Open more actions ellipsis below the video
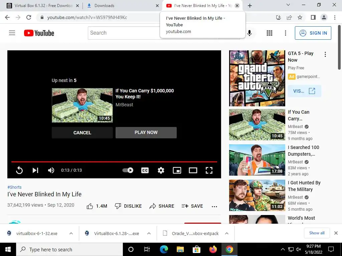This screenshot has width=342, height=256. (x=214, y=207)
